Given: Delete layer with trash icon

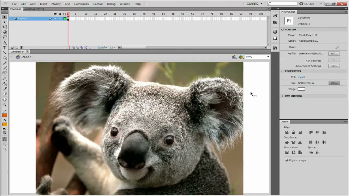Looking at the screenshot, I should pyautogui.click(x=22, y=47).
